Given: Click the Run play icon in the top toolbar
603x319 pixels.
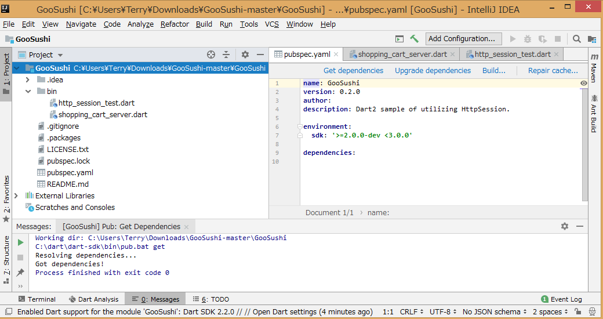Looking at the screenshot, I should (x=512, y=39).
